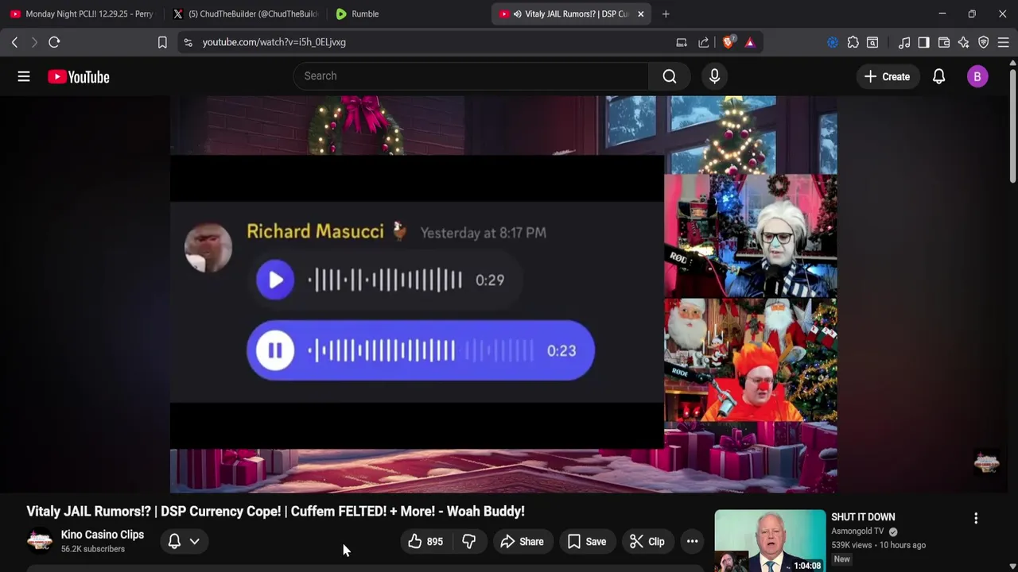This screenshot has height=572, width=1018.
Task: Go back with browser back arrow
Action: tap(14, 42)
